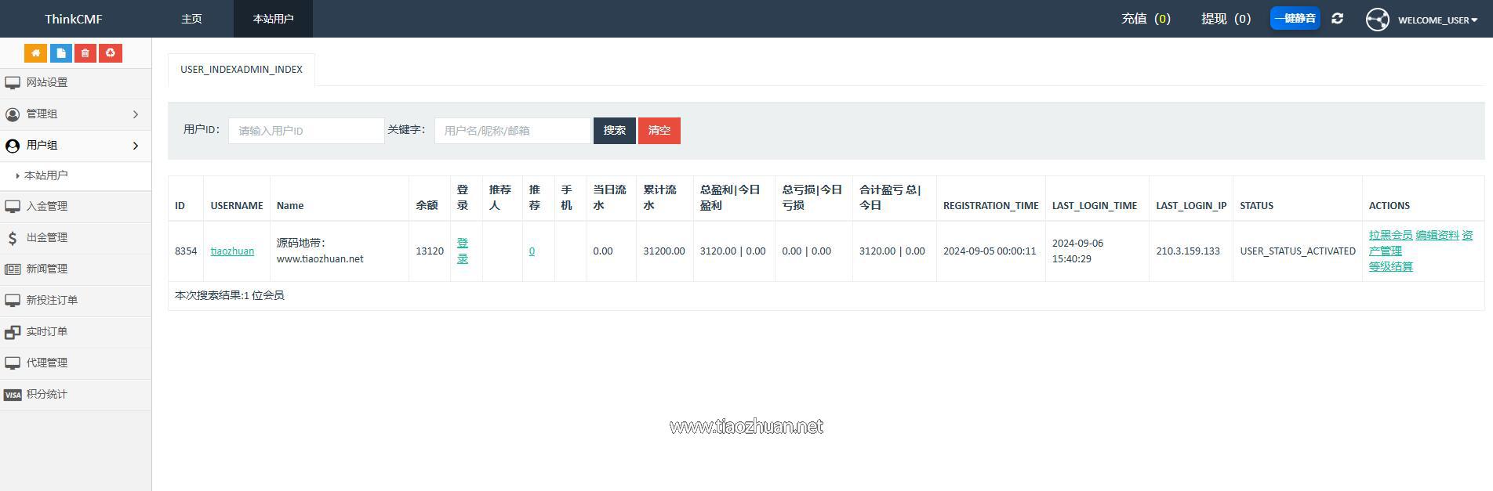Click the blue document icon button
The image size is (1493, 491).
[60, 53]
